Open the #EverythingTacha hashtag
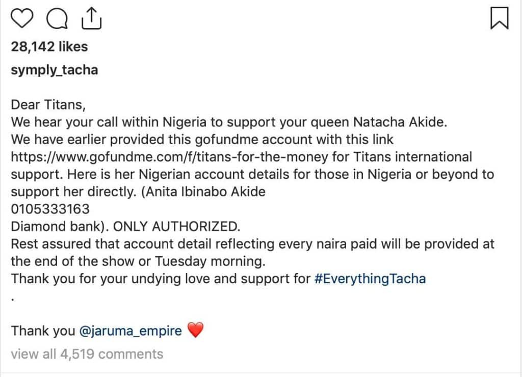522x377 pixels. tap(370, 279)
